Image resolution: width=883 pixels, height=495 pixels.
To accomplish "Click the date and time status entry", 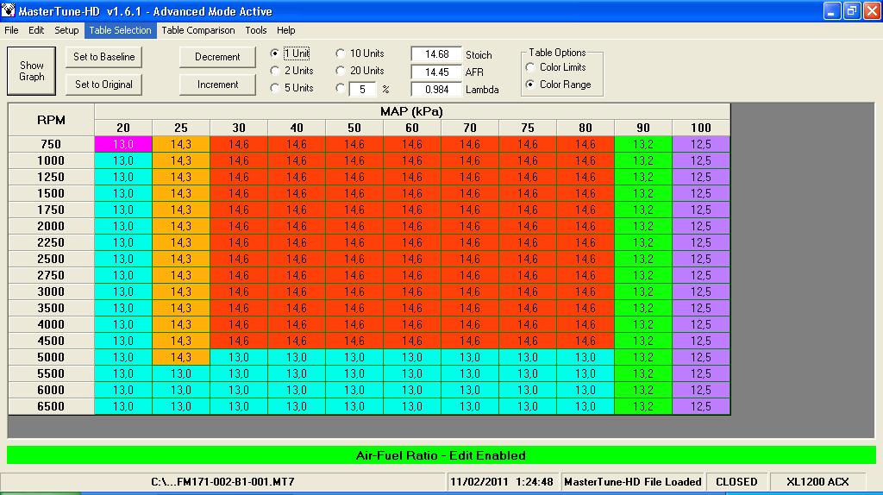I will [502, 482].
